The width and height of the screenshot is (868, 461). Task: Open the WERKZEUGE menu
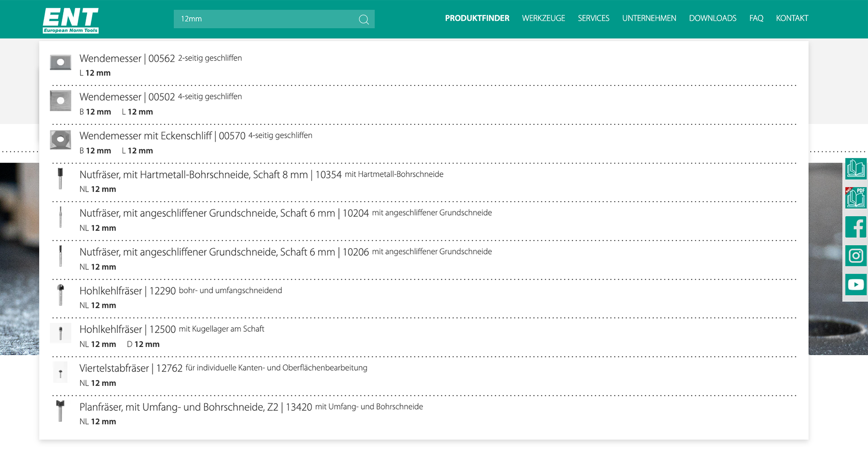(543, 19)
